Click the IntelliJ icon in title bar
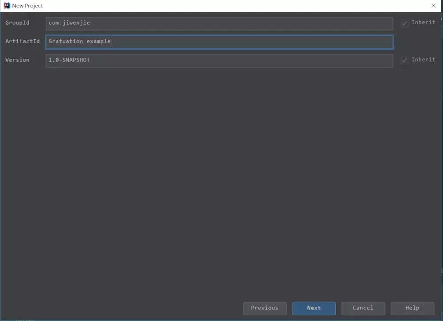This screenshot has height=321, width=443. (x=7, y=6)
